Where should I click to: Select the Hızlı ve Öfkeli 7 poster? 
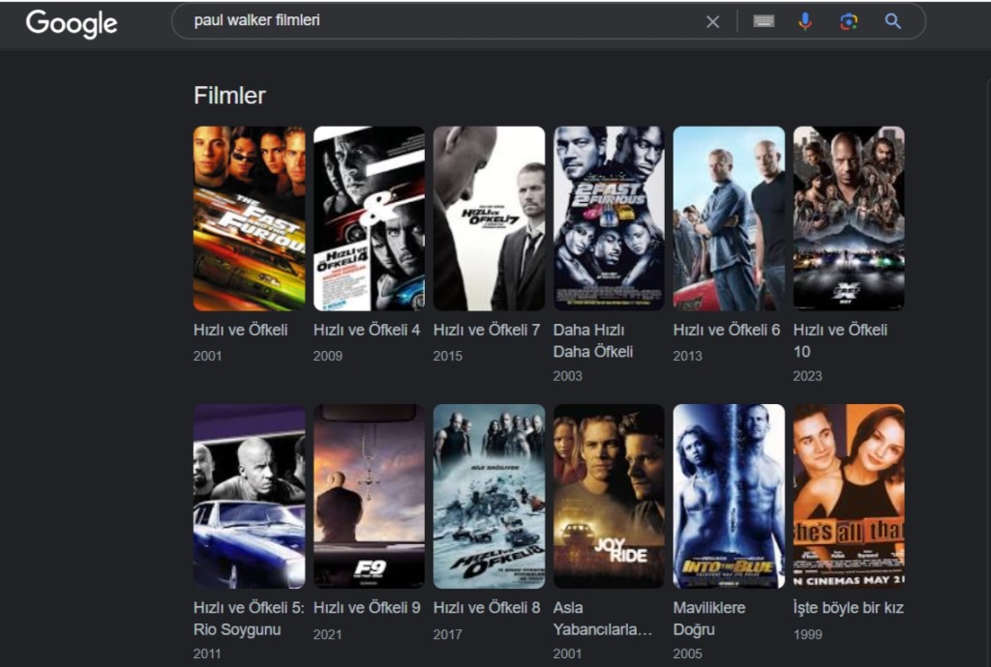tap(489, 218)
